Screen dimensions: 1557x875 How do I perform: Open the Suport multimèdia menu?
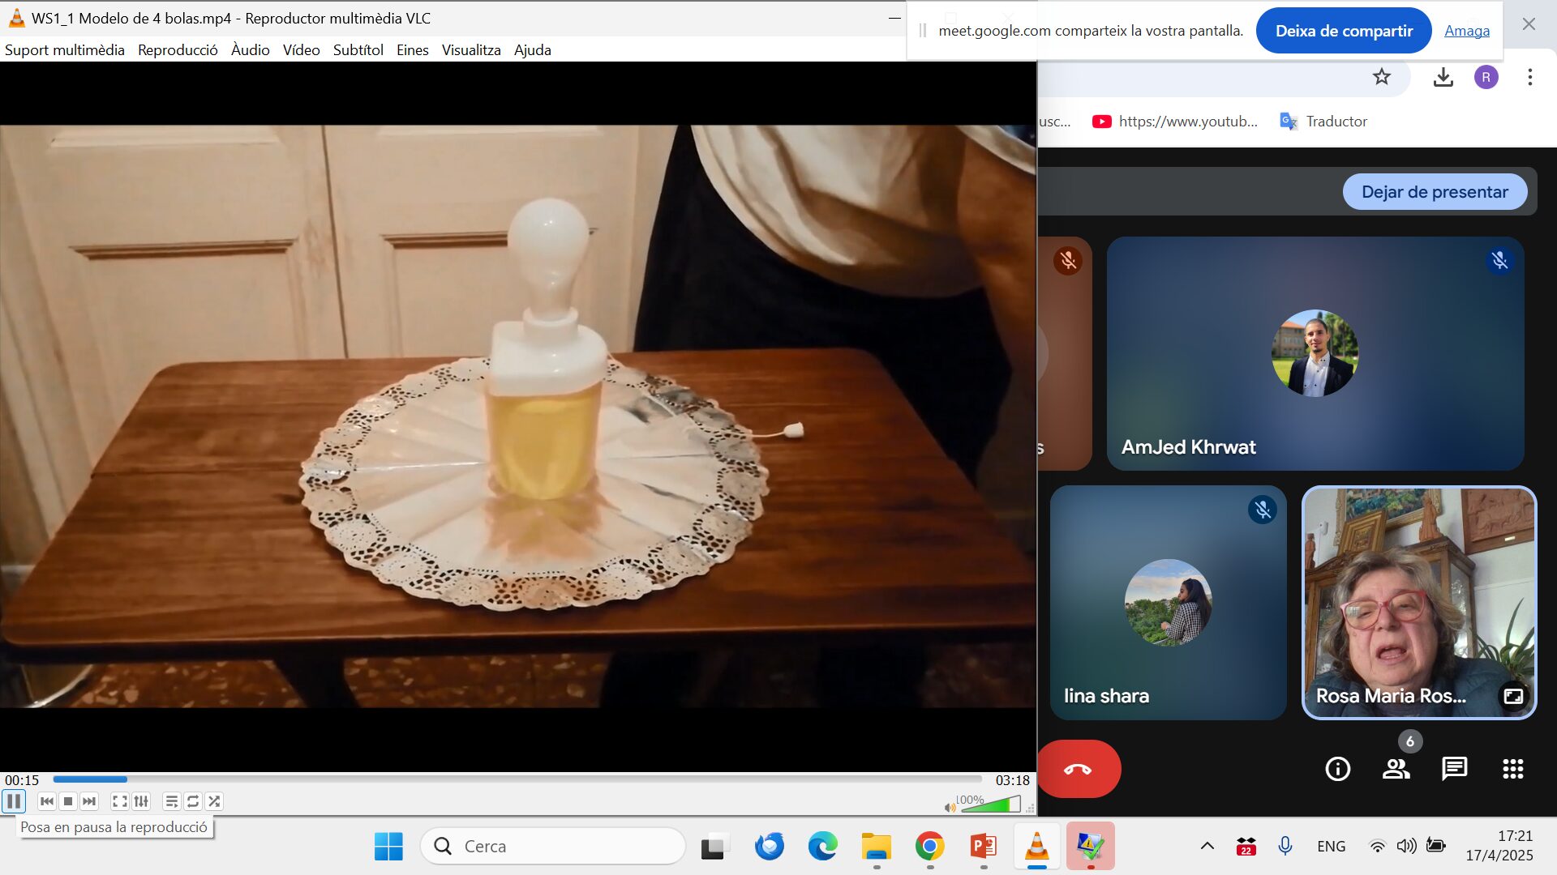(x=65, y=50)
